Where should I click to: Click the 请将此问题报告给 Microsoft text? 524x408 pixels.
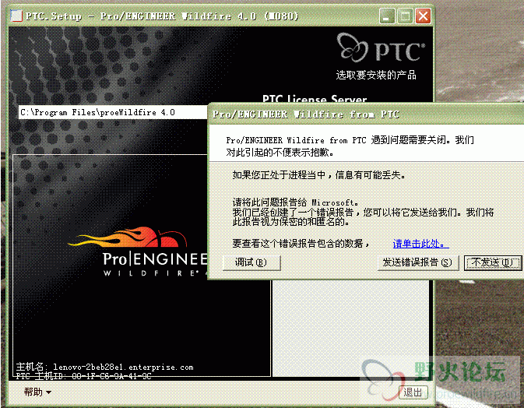pyautogui.click(x=295, y=202)
